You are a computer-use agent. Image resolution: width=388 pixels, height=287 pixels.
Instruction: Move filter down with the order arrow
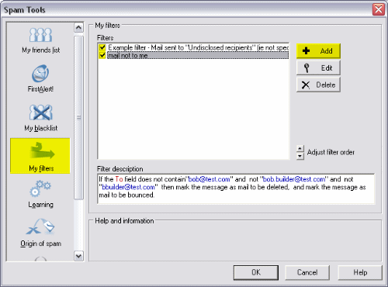click(x=300, y=156)
